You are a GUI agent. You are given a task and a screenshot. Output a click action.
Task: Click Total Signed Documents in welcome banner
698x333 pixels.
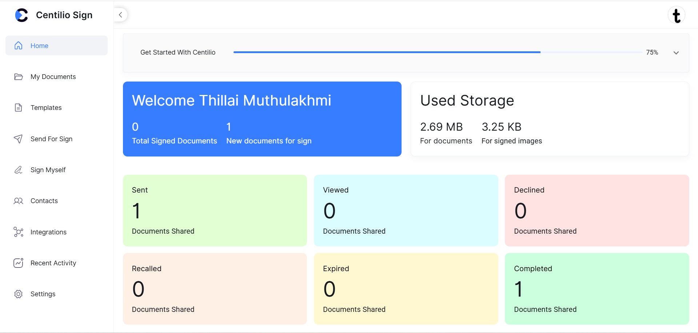click(174, 141)
